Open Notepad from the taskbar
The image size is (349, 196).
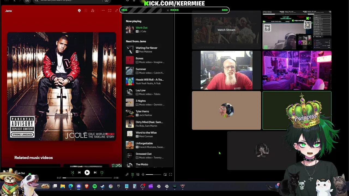127,186
